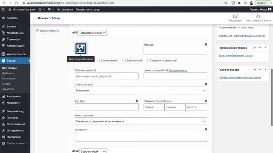
Task: Enable the Скачиваемый checkbox
Action: pyautogui.click(x=99, y=60)
